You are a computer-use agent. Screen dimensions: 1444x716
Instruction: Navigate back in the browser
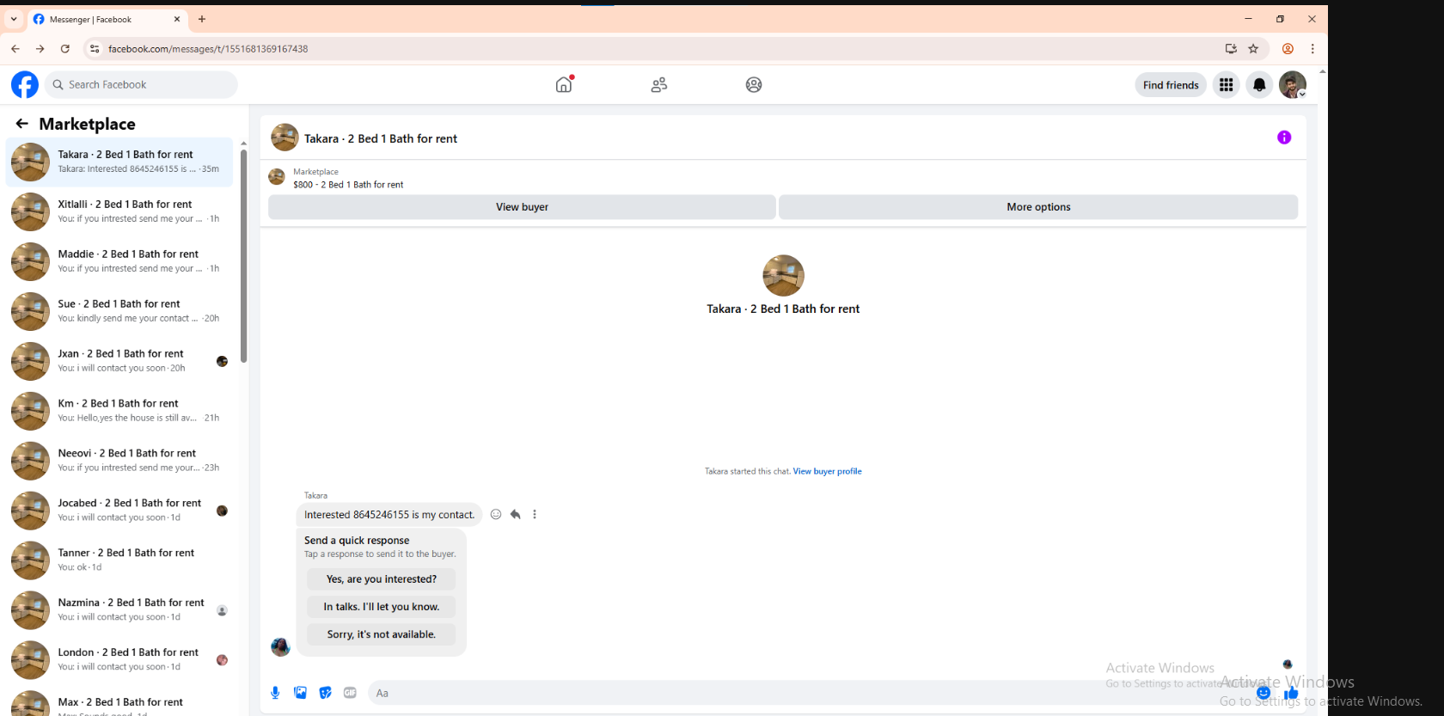(x=15, y=49)
